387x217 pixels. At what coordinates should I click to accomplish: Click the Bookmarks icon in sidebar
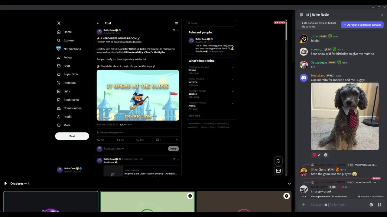click(59, 100)
